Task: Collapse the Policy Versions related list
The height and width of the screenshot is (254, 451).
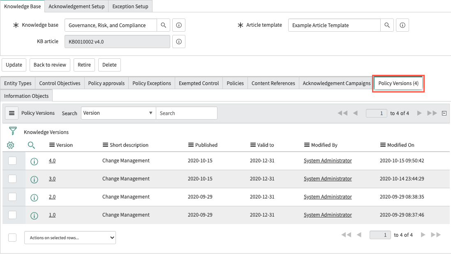Action: click(444, 113)
